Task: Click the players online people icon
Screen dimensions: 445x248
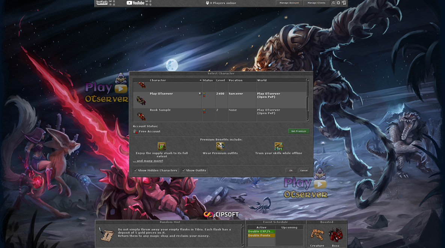Action: point(207,3)
